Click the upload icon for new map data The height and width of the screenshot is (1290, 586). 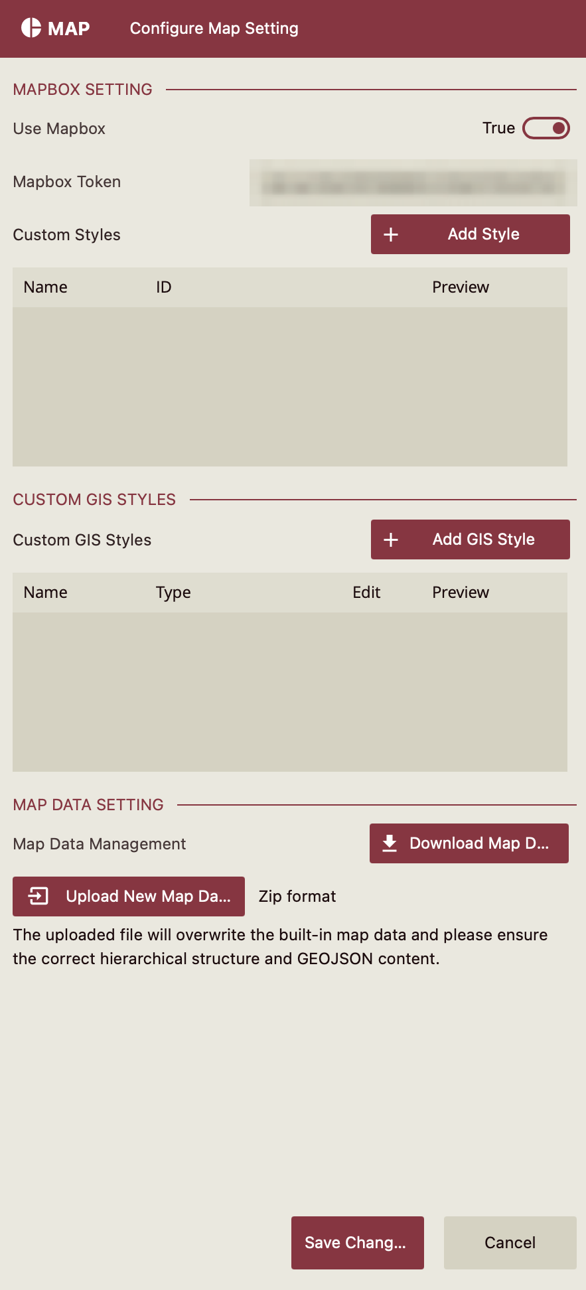[38, 896]
